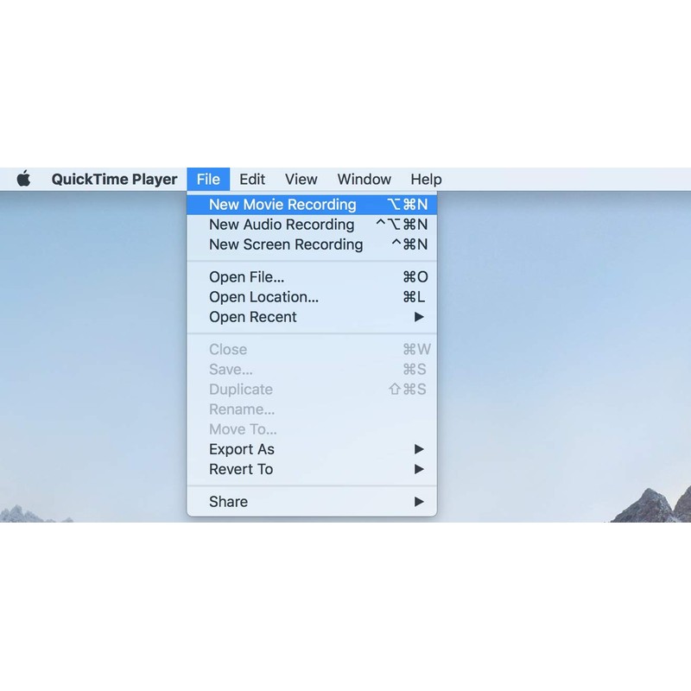Choose New Audio Recording
This screenshot has width=691, height=691.
coord(312,225)
